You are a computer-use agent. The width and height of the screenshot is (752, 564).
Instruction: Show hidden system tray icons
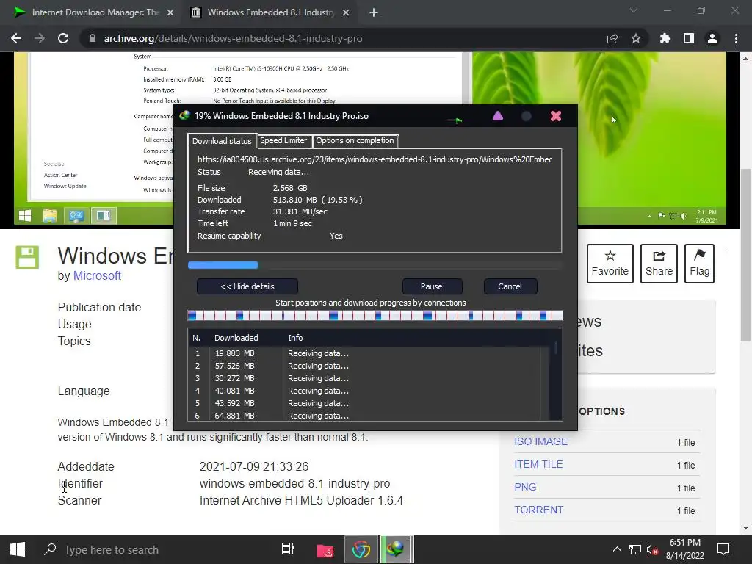click(617, 549)
